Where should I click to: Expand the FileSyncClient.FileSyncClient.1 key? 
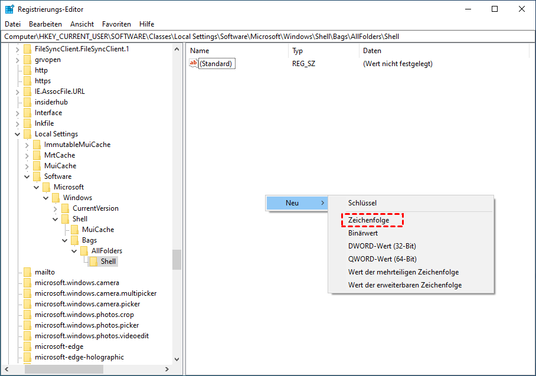[18, 50]
